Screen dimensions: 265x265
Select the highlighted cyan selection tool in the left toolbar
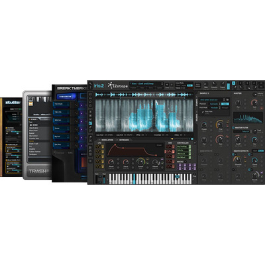pyautogui.click(x=91, y=123)
